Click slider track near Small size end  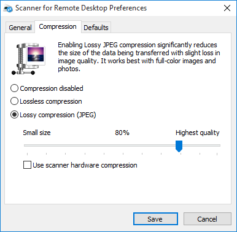[x=33, y=145]
